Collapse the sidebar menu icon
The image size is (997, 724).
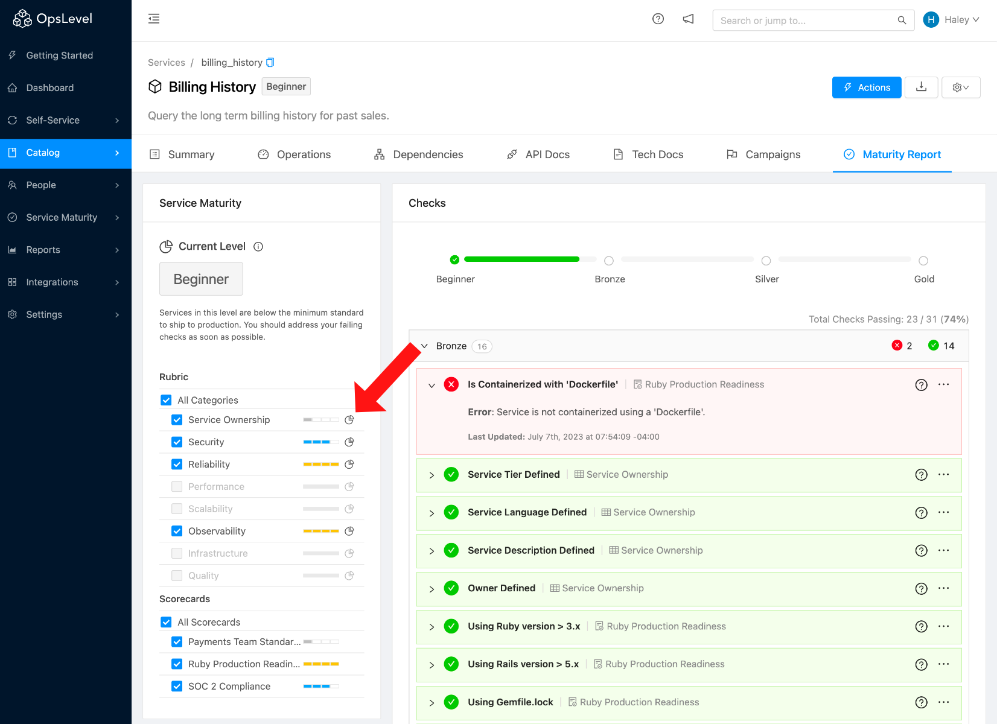click(x=154, y=19)
